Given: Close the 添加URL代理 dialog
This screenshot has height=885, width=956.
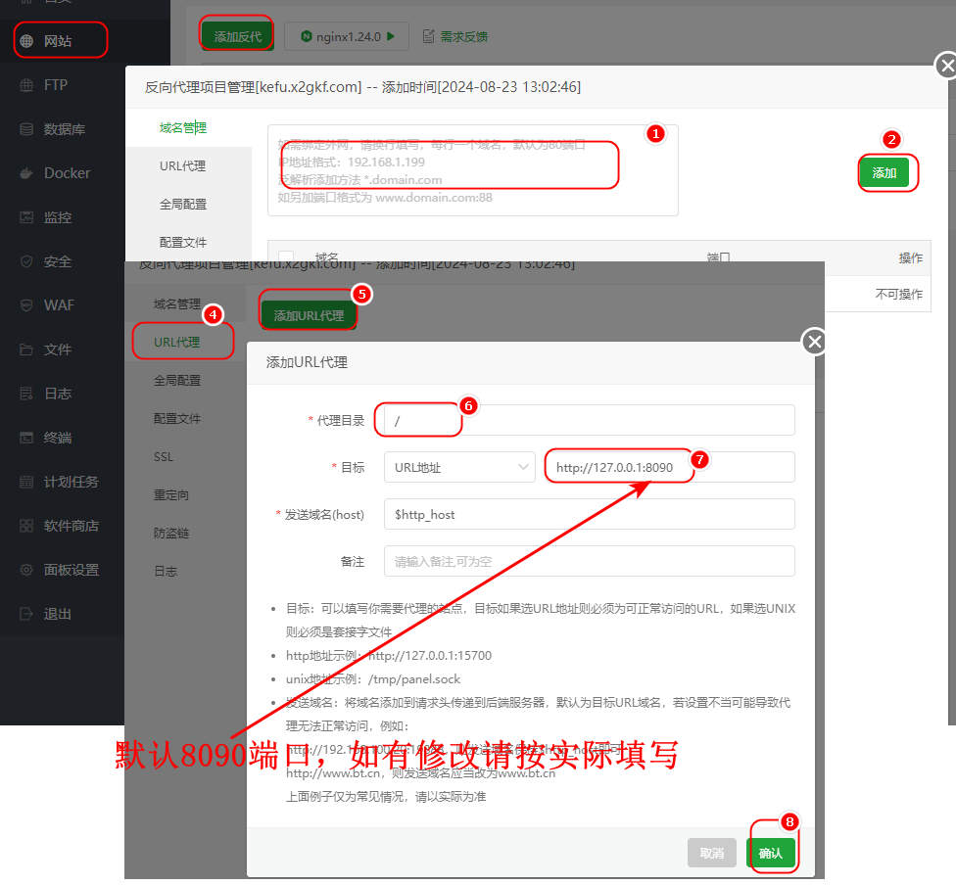Looking at the screenshot, I should [x=814, y=342].
